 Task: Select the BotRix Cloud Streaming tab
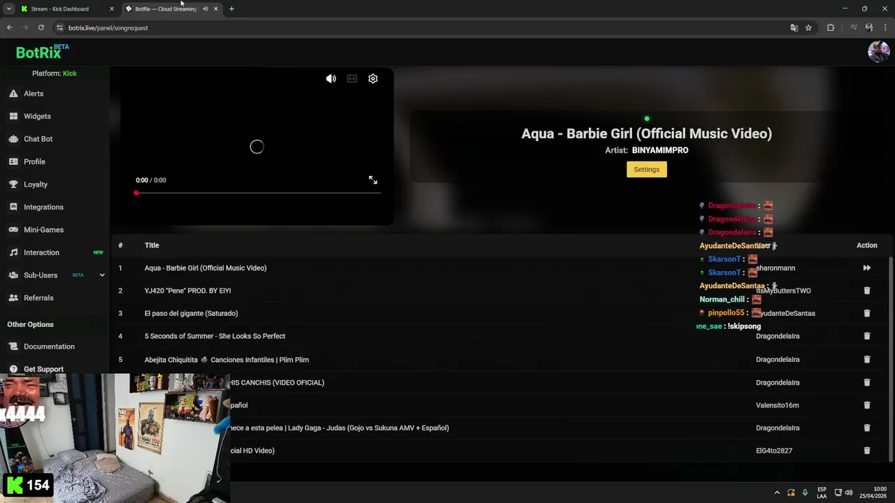point(165,9)
